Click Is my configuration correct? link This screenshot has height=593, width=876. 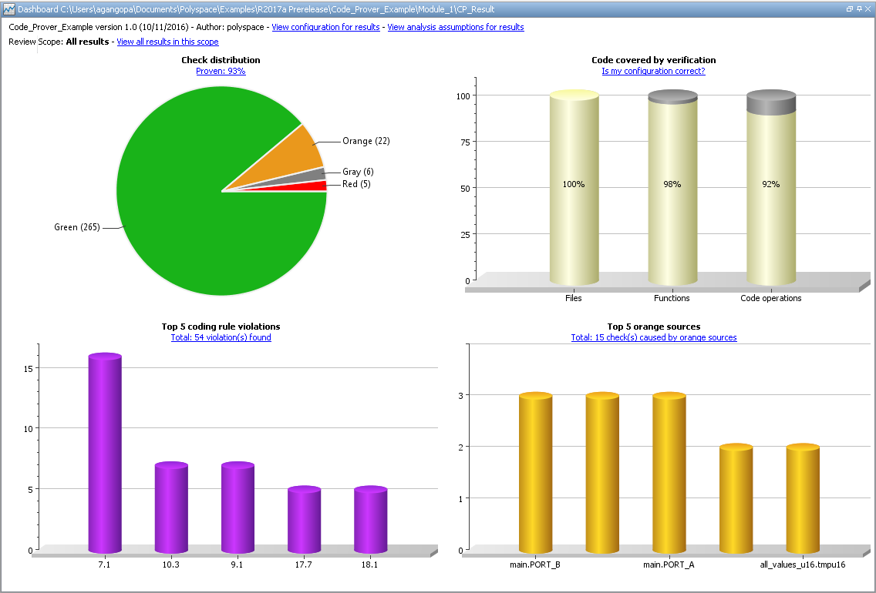(653, 71)
